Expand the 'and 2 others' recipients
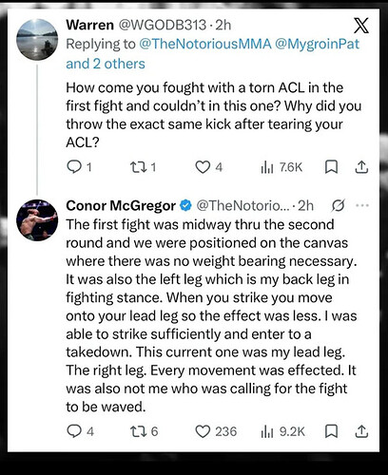The width and height of the screenshot is (388, 475). click(x=106, y=64)
